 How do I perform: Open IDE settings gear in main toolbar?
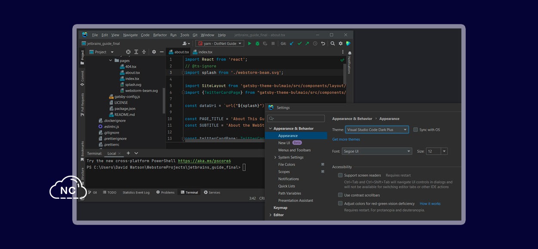click(340, 43)
